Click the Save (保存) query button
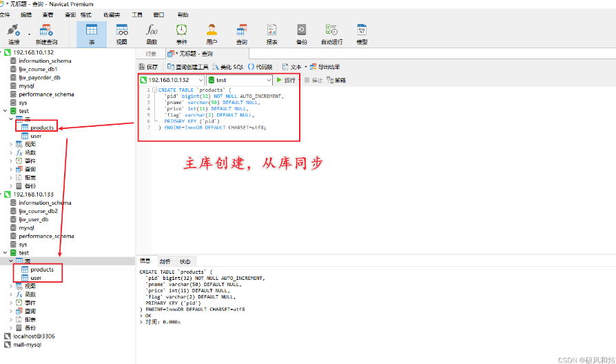The image size is (616, 364). (x=149, y=67)
